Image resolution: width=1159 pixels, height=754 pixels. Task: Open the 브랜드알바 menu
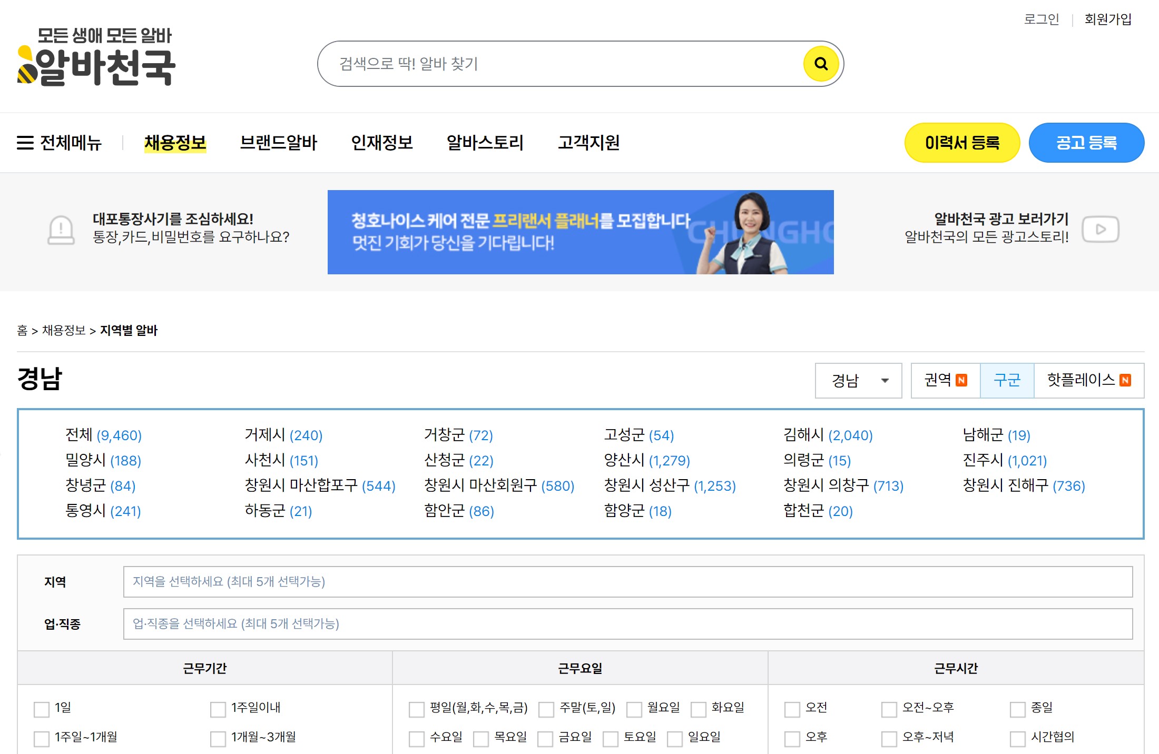pos(278,143)
